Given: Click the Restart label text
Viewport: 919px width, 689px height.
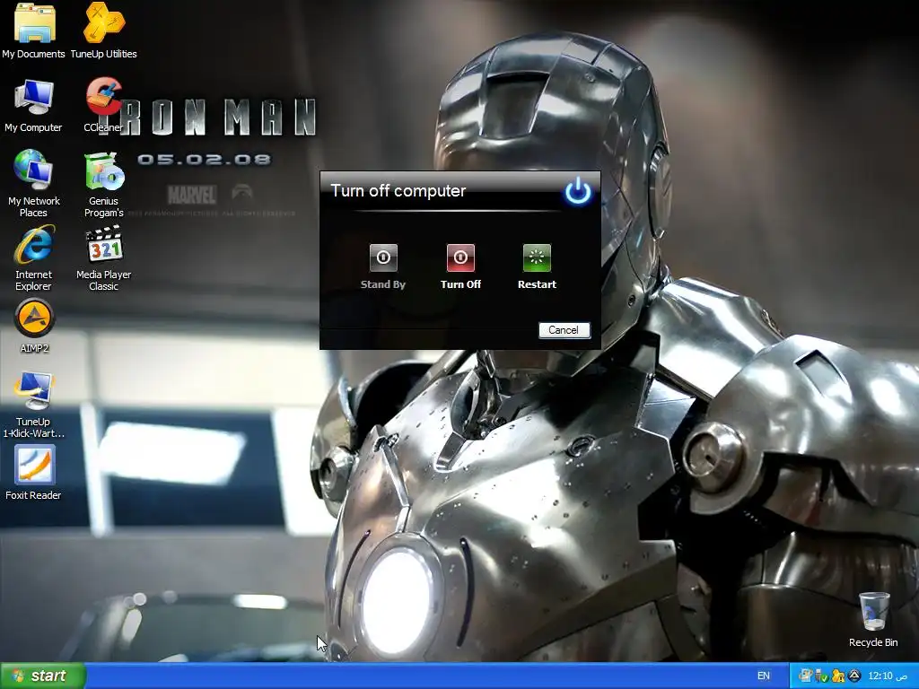Looking at the screenshot, I should click(537, 284).
